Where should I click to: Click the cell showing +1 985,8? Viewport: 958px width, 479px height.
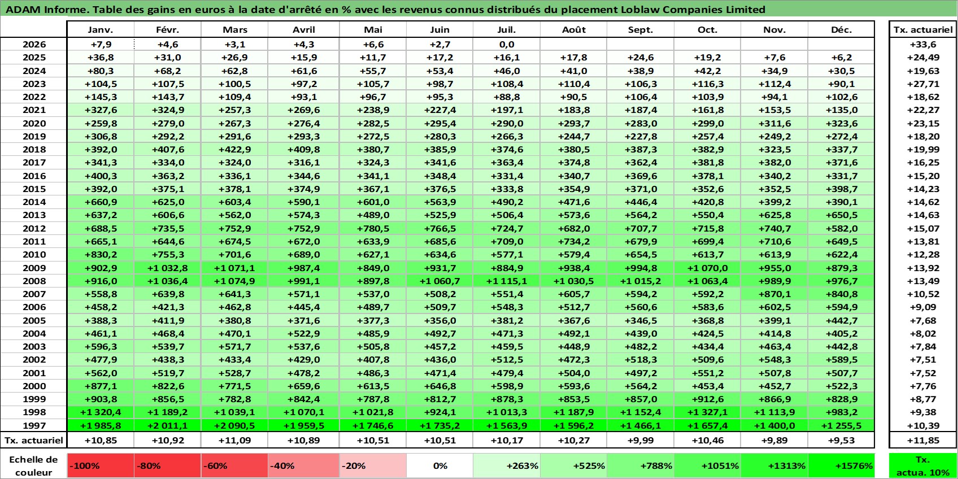pos(101,425)
